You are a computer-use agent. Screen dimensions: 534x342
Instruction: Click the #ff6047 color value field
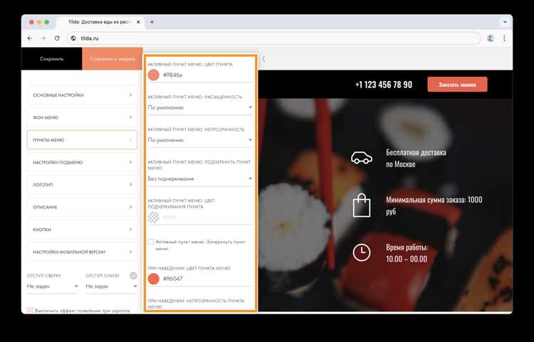(x=207, y=279)
